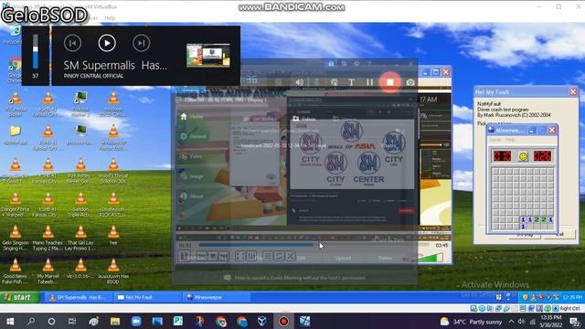Pause the Bandicam recording
The width and height of the screenshot is (585, 329).
pos(369,82)
